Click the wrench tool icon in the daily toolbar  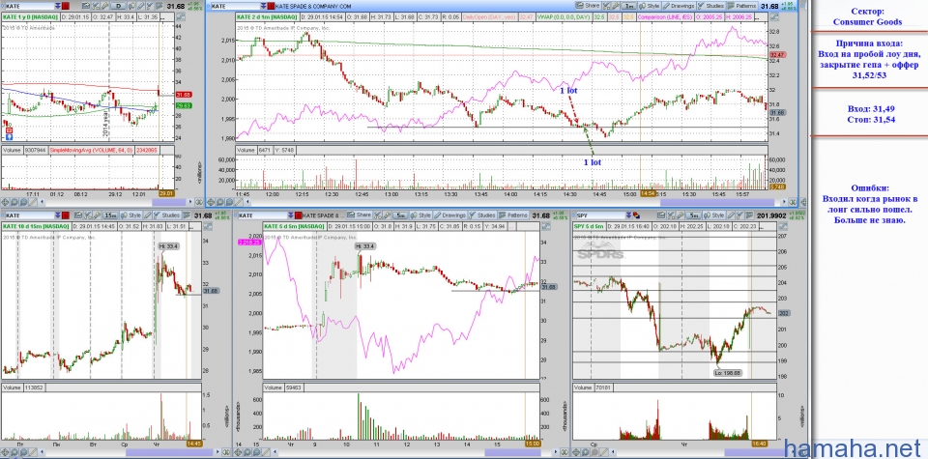point(104,6)
